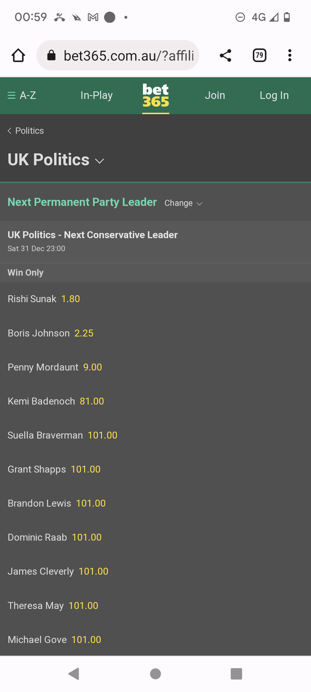
Task: Switch to the In-Play tab
Action: 96,95
